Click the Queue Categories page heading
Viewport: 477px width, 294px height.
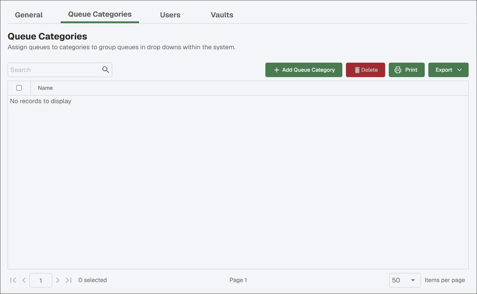click(47, 36)
